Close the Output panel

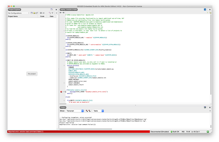(x=210, y=108)
